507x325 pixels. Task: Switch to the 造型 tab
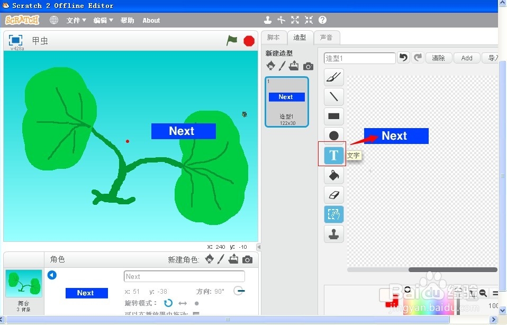pos(300,38)
